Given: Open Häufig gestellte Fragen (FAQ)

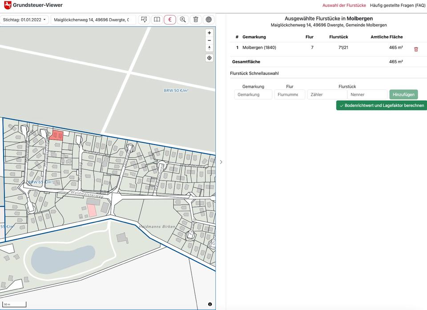Looking at the screenshot, I should [398, 5].
